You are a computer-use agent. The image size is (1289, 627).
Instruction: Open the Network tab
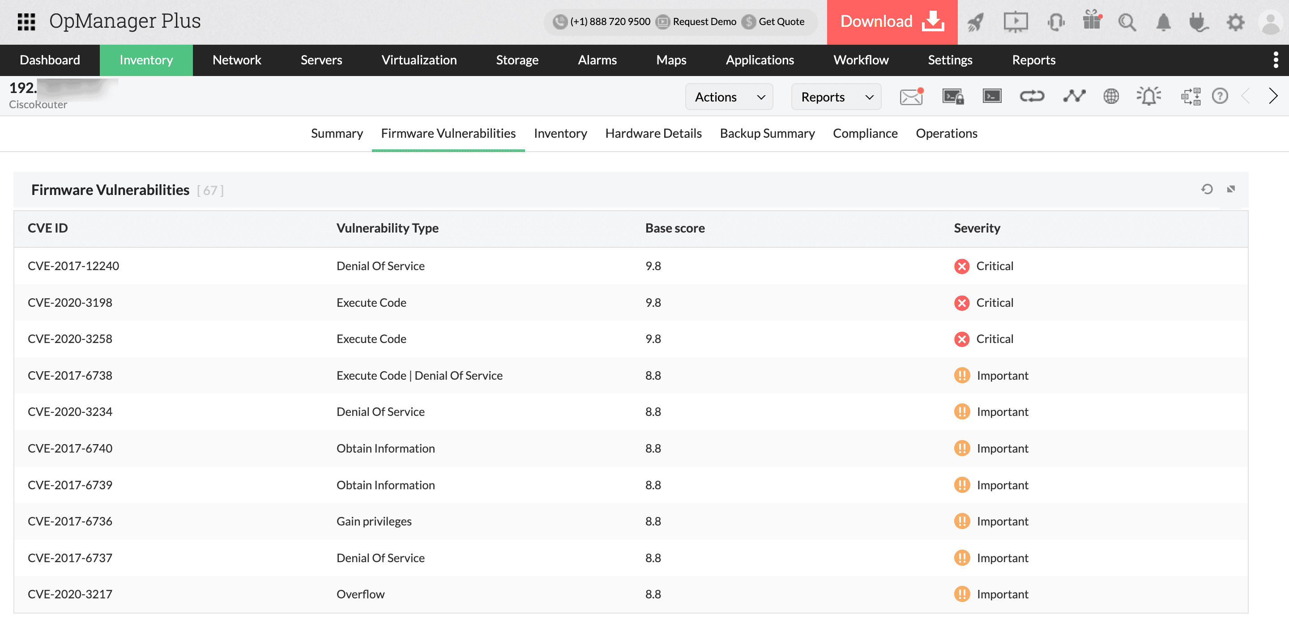click(x=237, y=60)
